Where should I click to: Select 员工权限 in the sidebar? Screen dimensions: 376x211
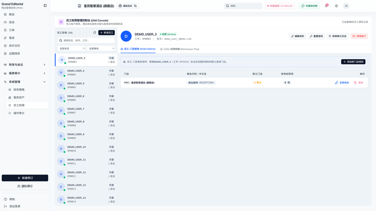click(x=27, y=105)
